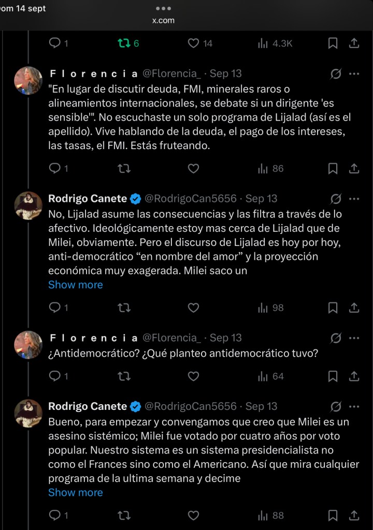Open more menu on Rodrigo's 'Bueno, para empezar' tweet

354,406
